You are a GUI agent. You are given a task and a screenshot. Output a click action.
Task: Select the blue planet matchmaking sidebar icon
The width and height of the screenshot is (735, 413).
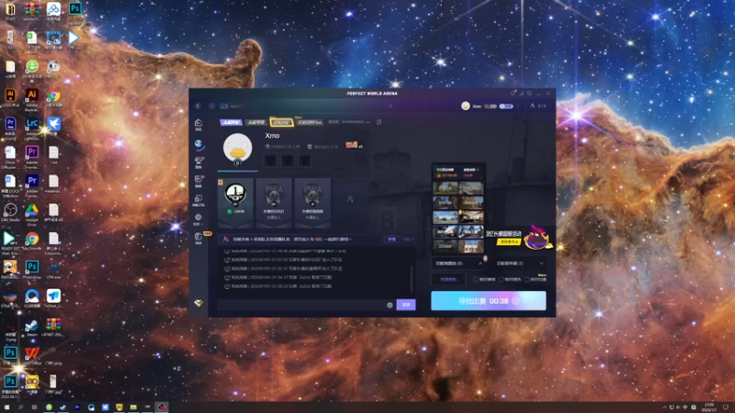(198, 144)
